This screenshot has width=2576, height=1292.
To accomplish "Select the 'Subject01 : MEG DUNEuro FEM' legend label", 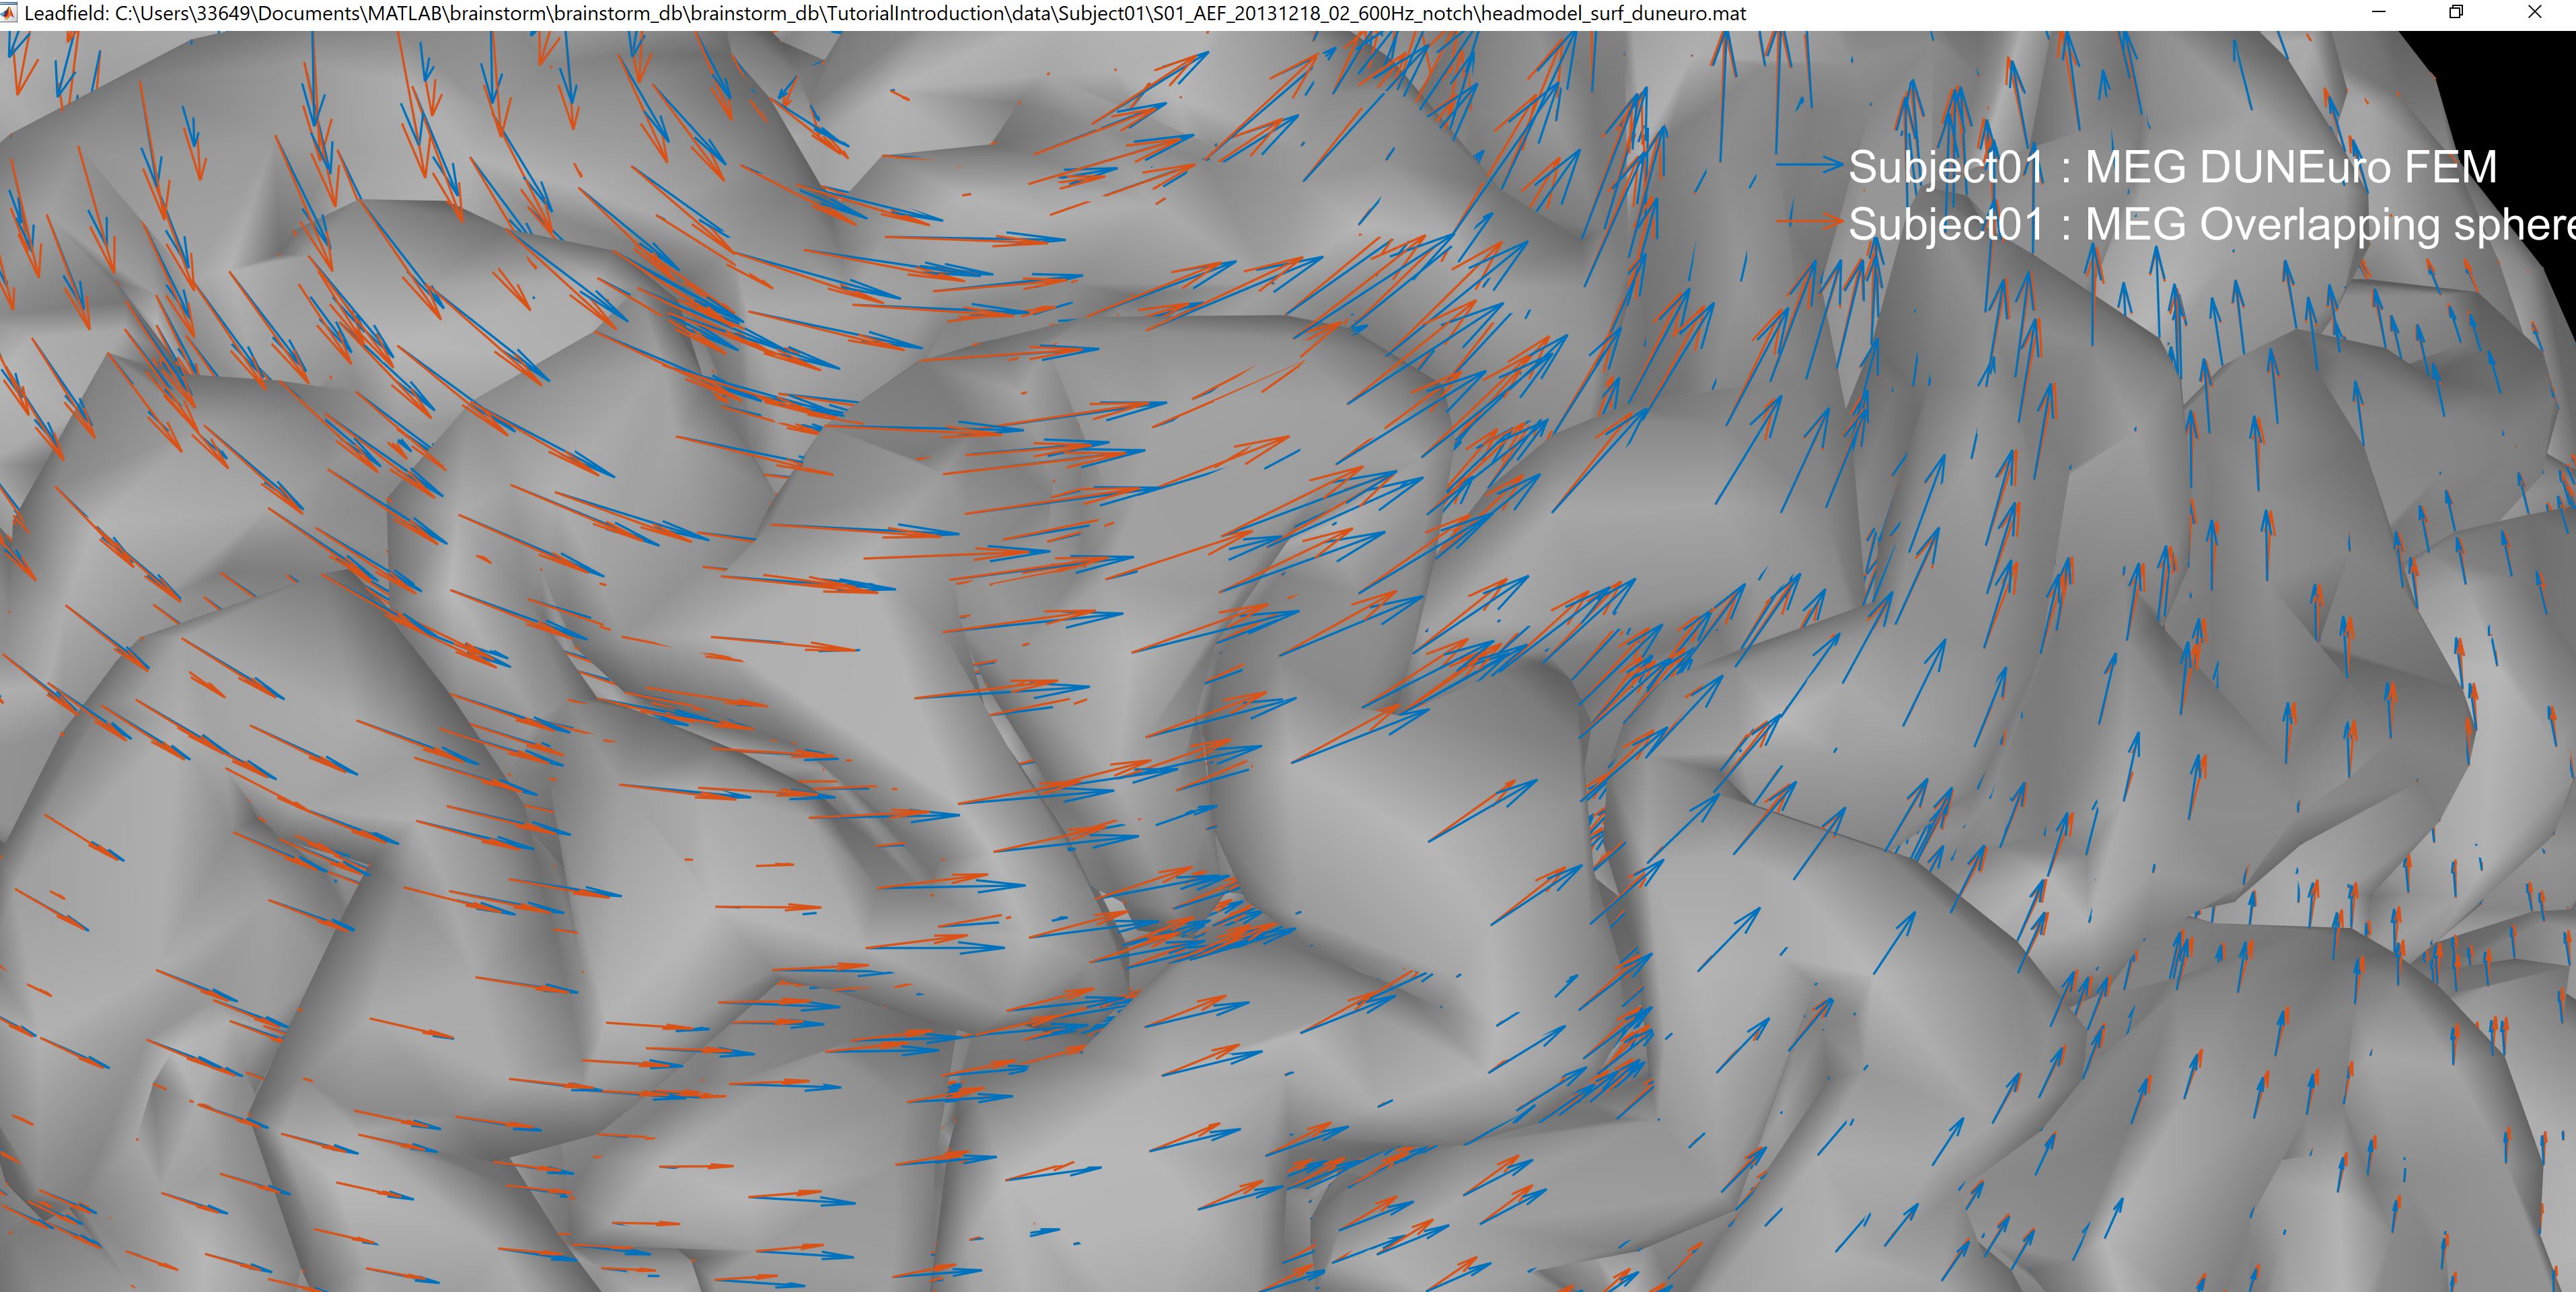I will (2172, 167).
